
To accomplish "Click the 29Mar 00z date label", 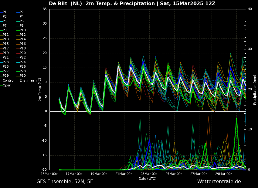I will click(x=224, y=174).
